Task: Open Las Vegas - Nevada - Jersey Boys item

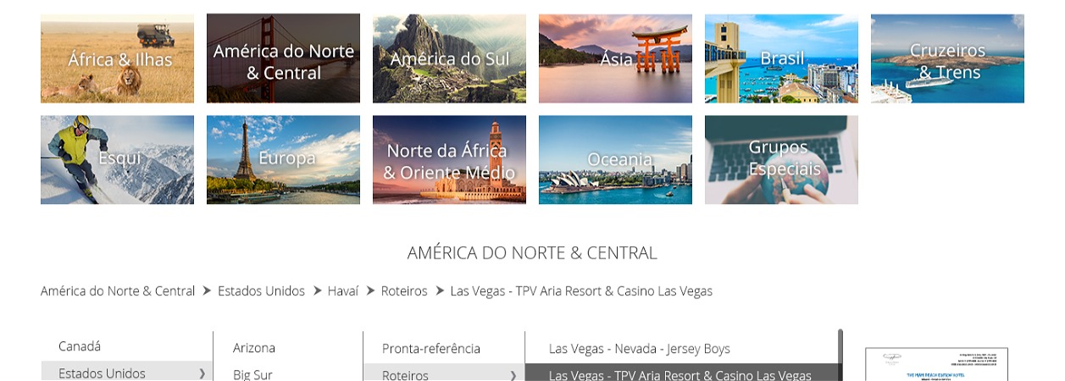Action: (640, 348)
